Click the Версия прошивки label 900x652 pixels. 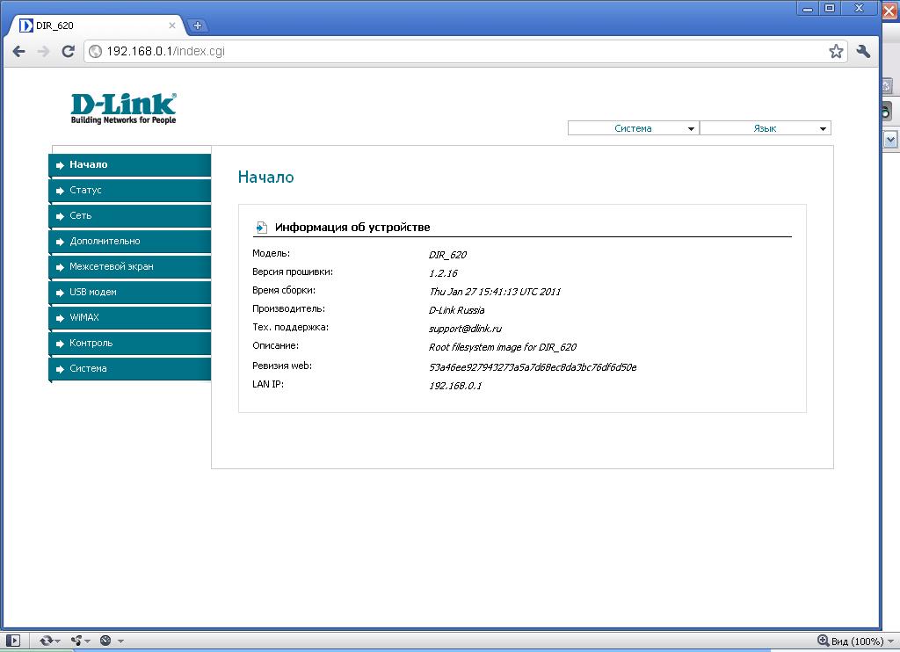point(293,272)
